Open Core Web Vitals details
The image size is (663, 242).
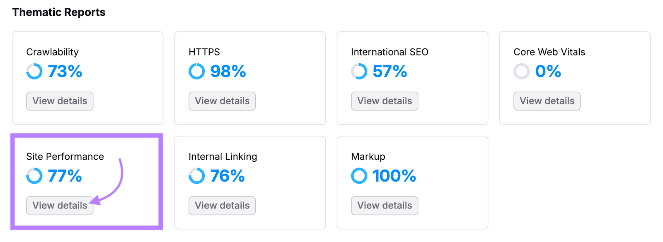coord(547,101)
